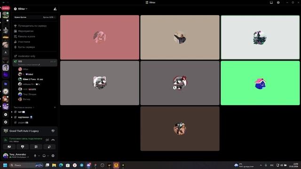
Task: Open Yandex browser from the taskbar
Action: pos(75,165)
